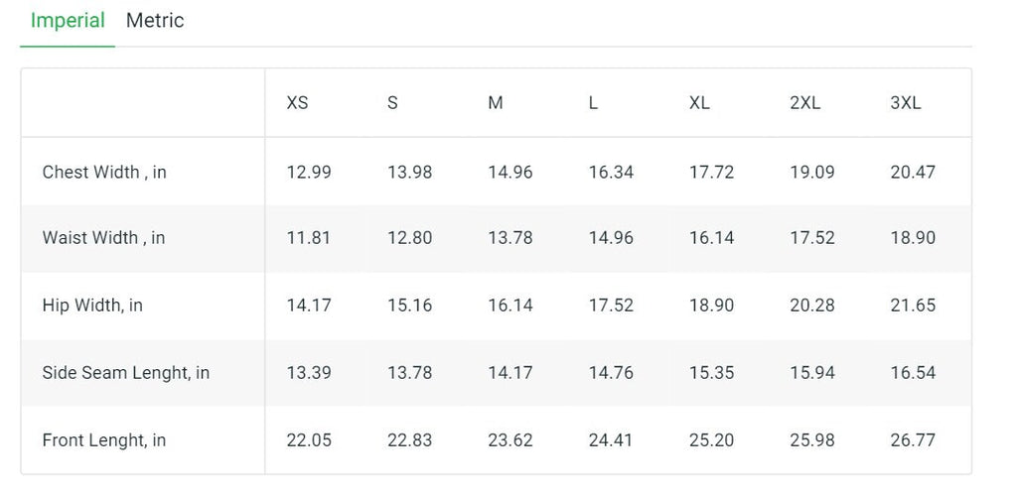This screenshot has height=493, width=1017.
Task: Click the XS size column header
Action: coord(297,103)
